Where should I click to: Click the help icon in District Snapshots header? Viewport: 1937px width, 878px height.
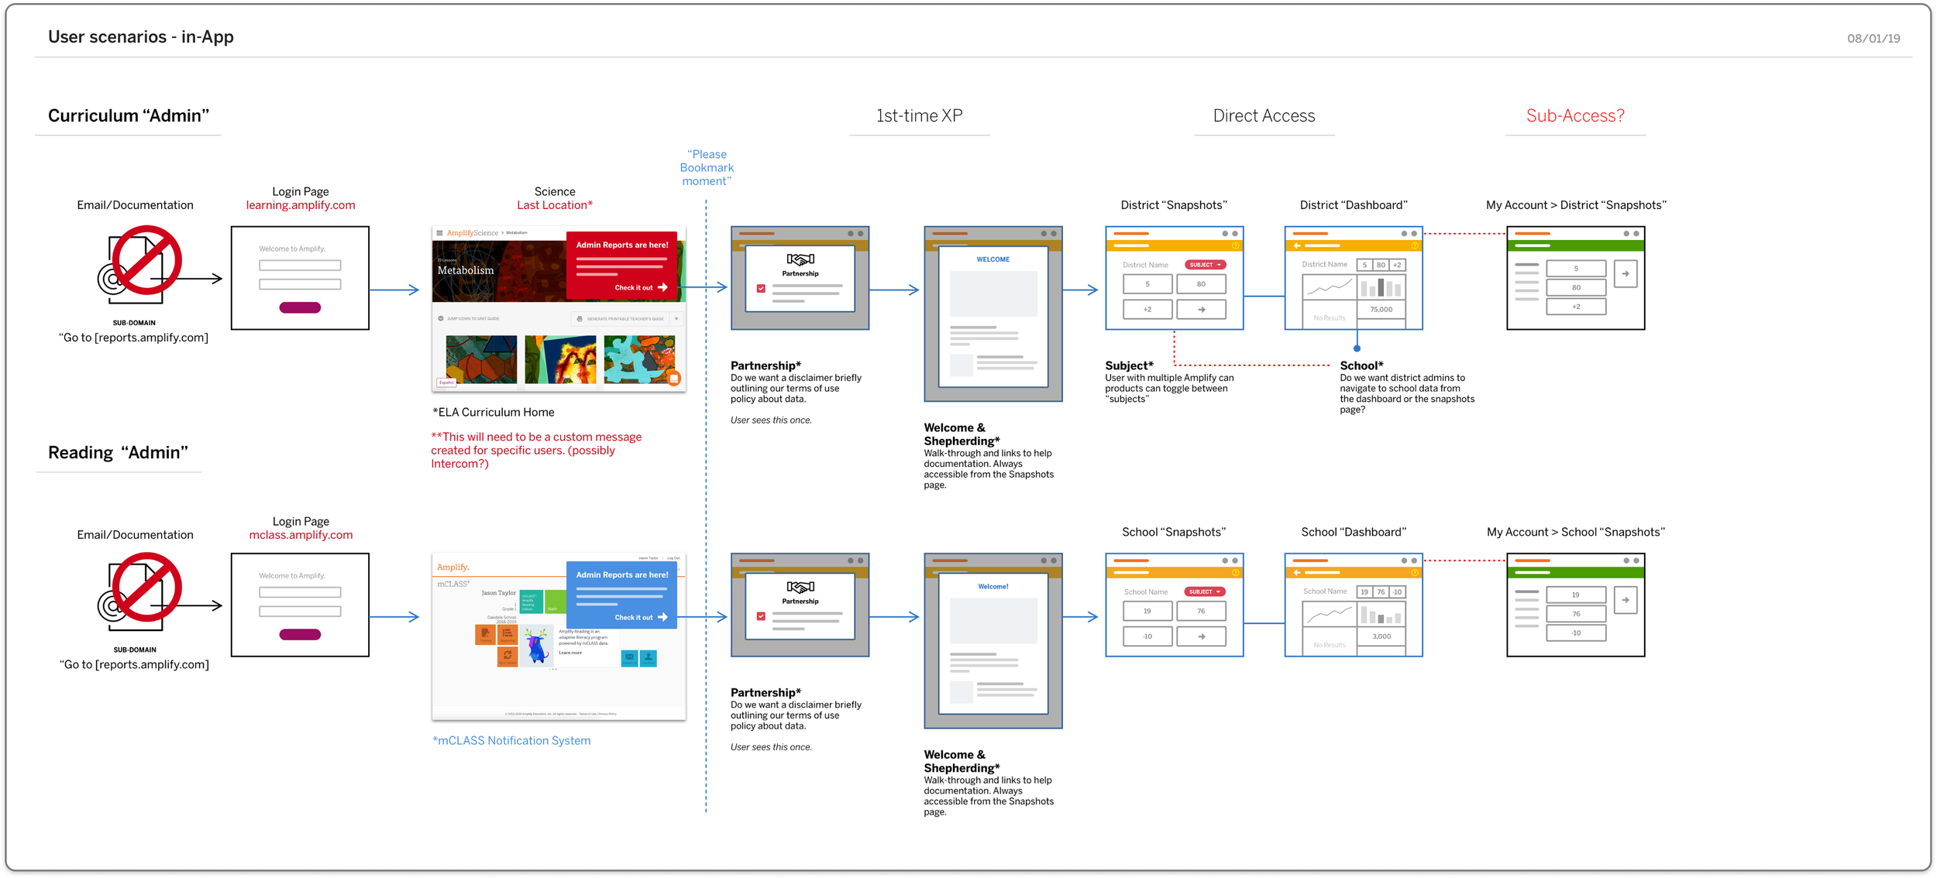click(1235, 246)
